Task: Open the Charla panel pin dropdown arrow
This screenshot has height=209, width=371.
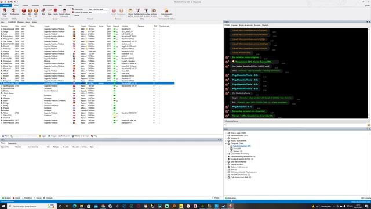Action: (x=367, y=22)
